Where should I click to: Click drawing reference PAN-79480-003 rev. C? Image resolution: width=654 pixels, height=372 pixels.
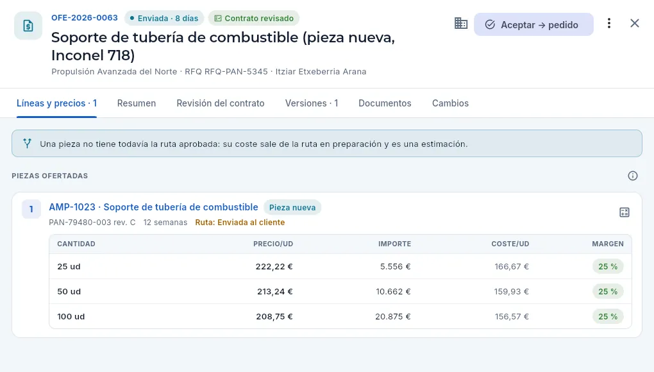point(92,223)
